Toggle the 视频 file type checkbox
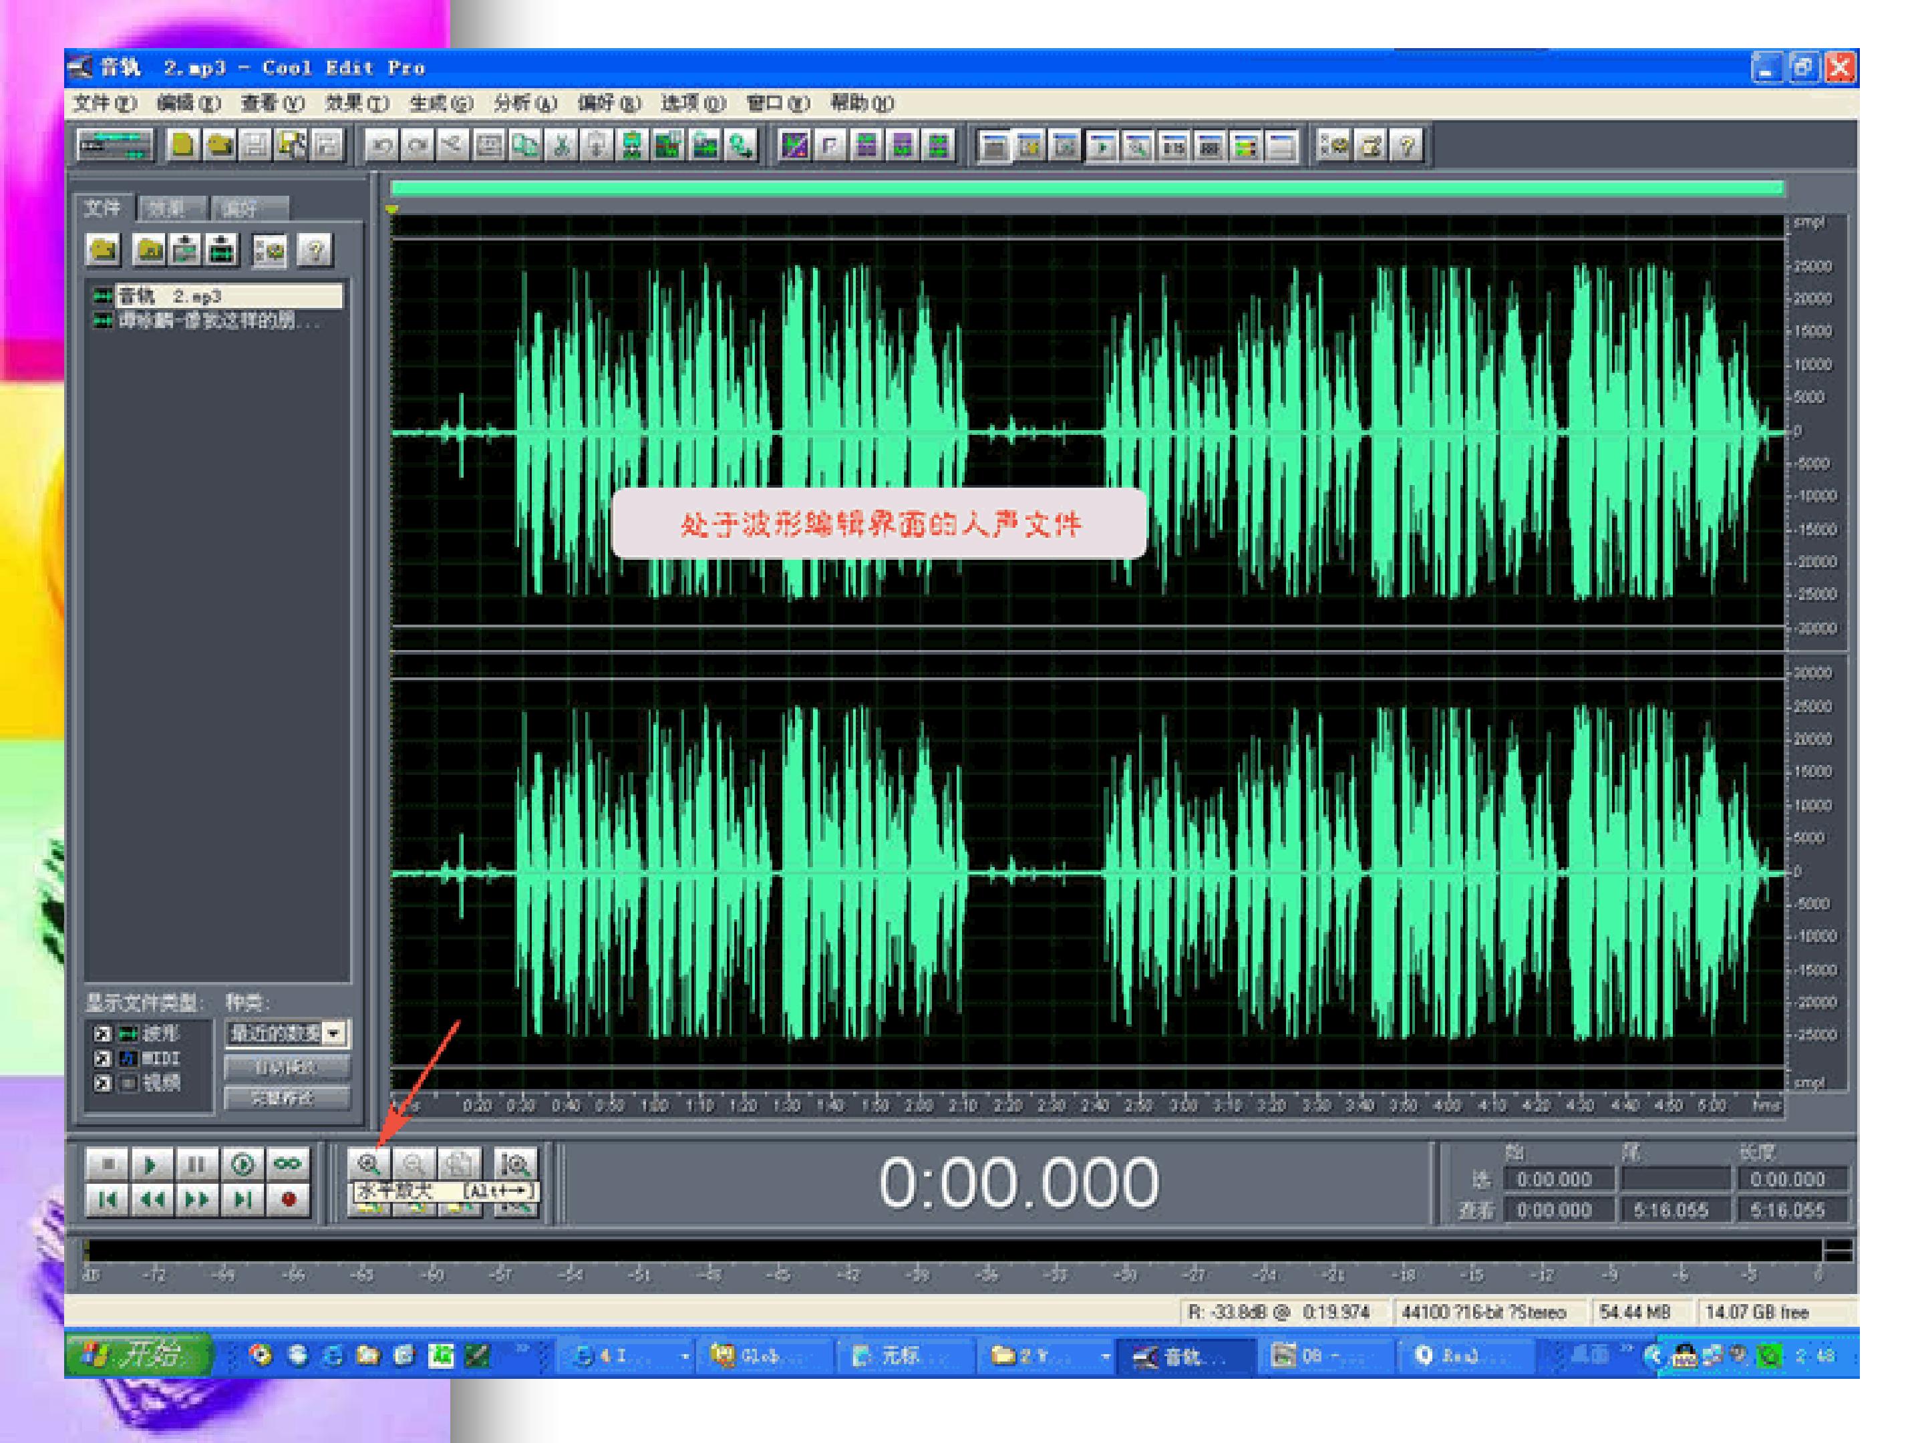Viewport: 1924px width, 1443px height. point(103,1084)
